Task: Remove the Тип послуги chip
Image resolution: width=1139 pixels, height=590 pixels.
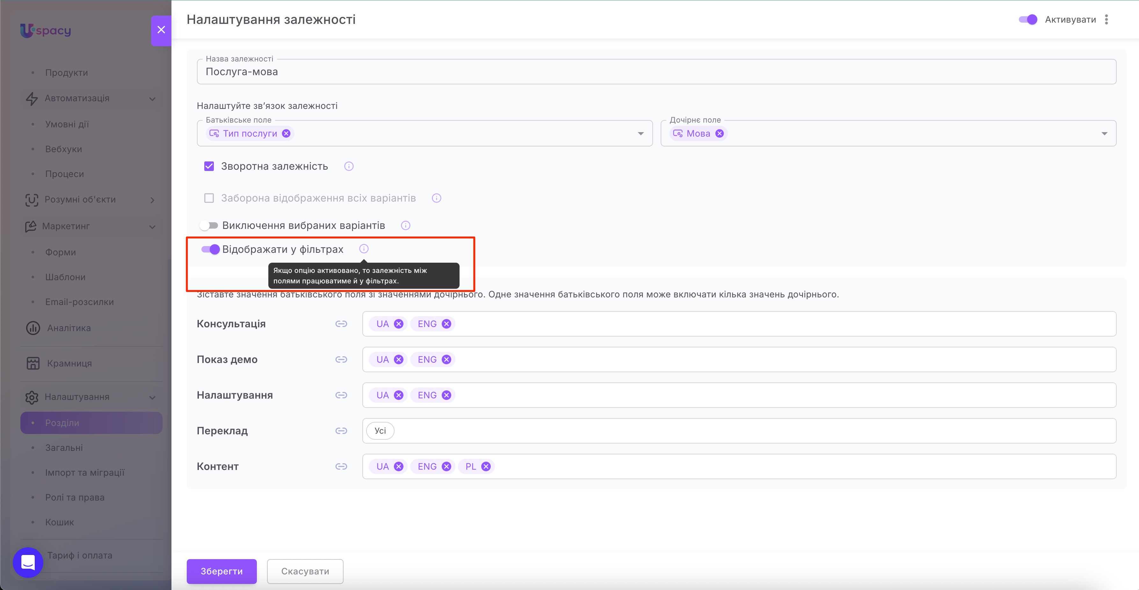Action: pos(287,133)
